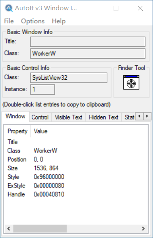This screenshot has height=238, width=153.
Task: Open the Options menu
Action: click(x=32, y=21)
